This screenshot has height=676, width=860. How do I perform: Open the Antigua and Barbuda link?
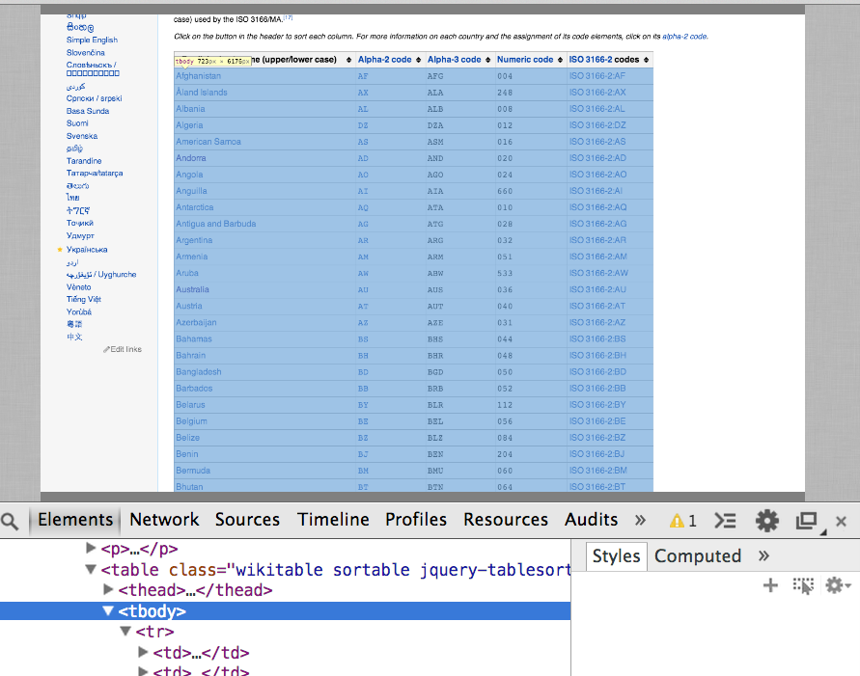click(215, 224)
